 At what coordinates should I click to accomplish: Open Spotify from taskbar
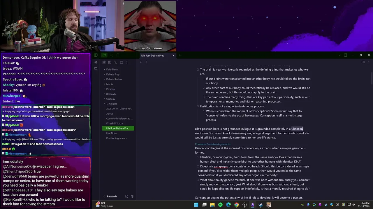[x=220, y=205]
